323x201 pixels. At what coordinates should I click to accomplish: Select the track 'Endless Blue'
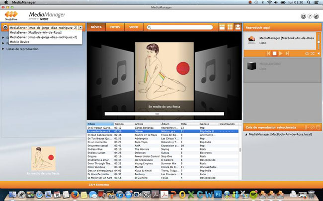click(162, 149)
